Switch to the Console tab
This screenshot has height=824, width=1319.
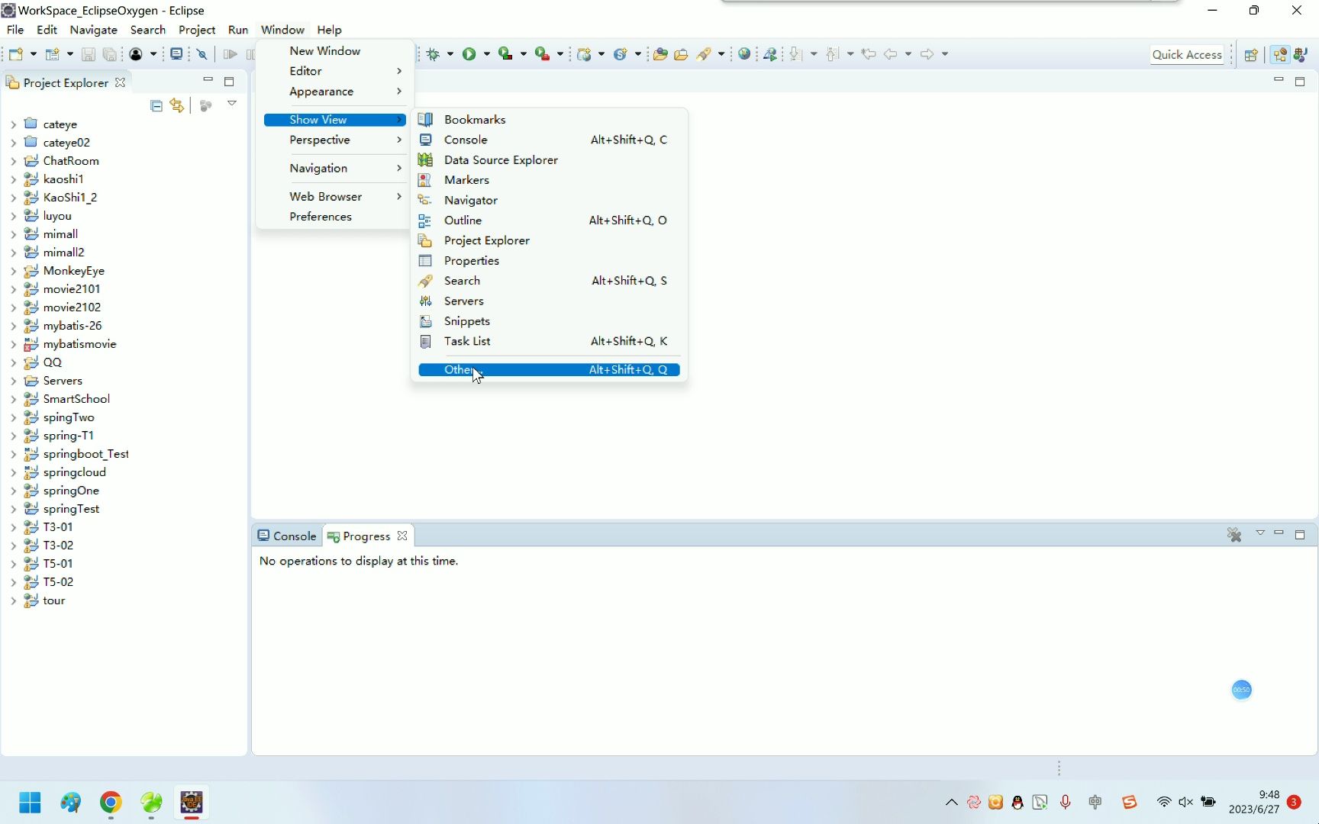[x=287, y=536]
